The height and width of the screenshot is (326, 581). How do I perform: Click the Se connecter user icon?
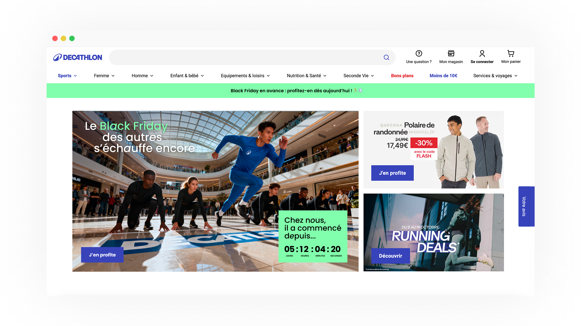point(482,53)
